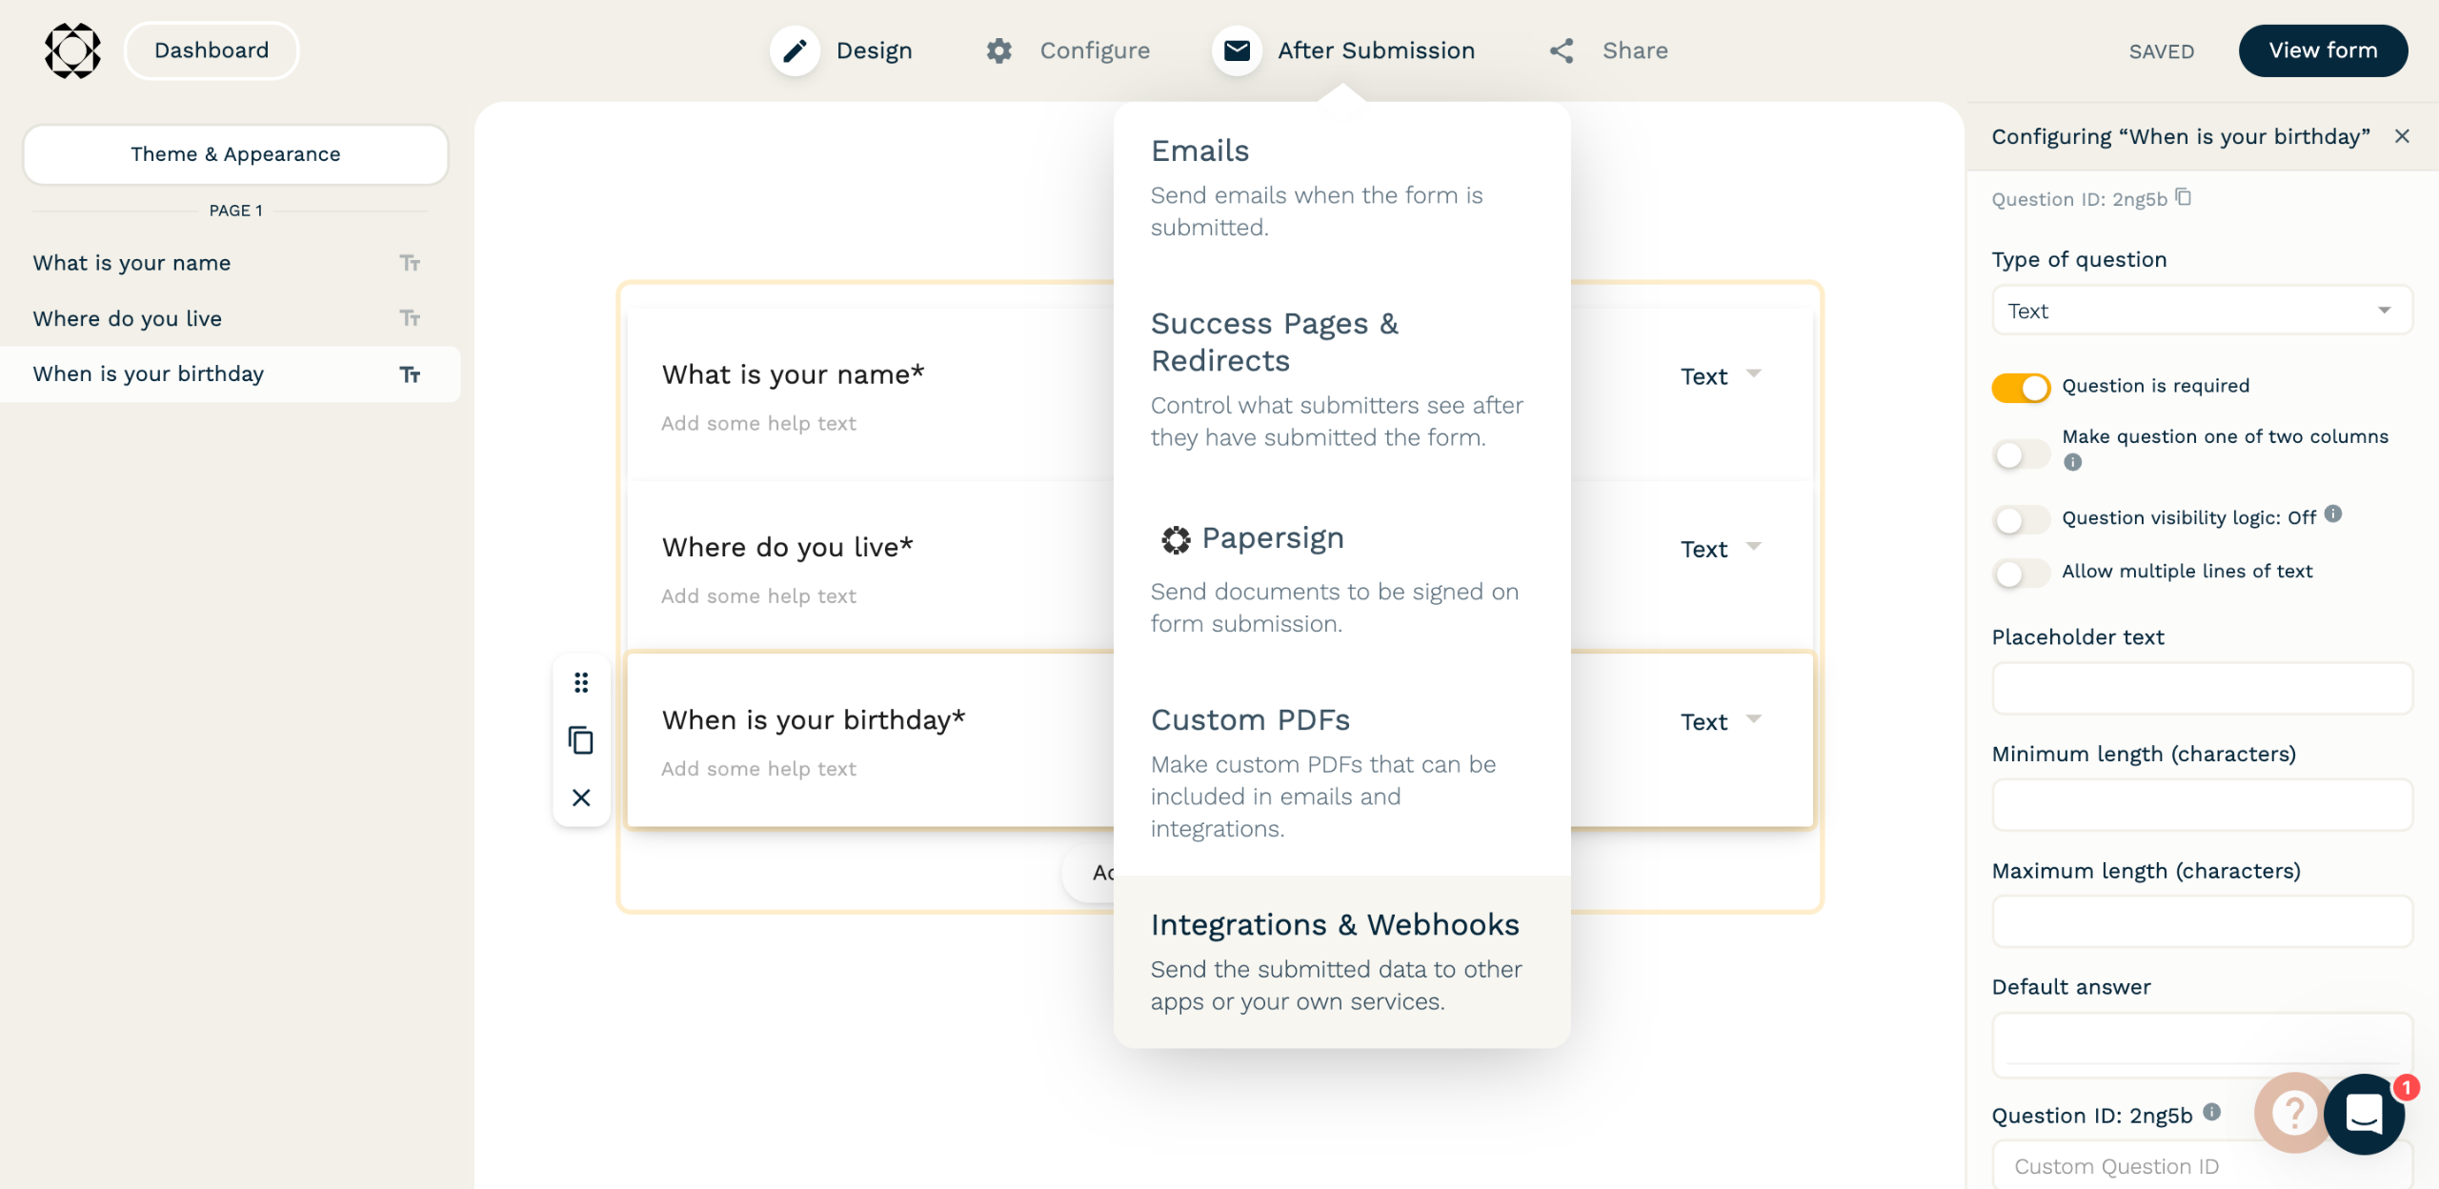Viewport: 2439px width, 1189px height.
Task: Click the Placeholder text input field
Action: 2201,688
